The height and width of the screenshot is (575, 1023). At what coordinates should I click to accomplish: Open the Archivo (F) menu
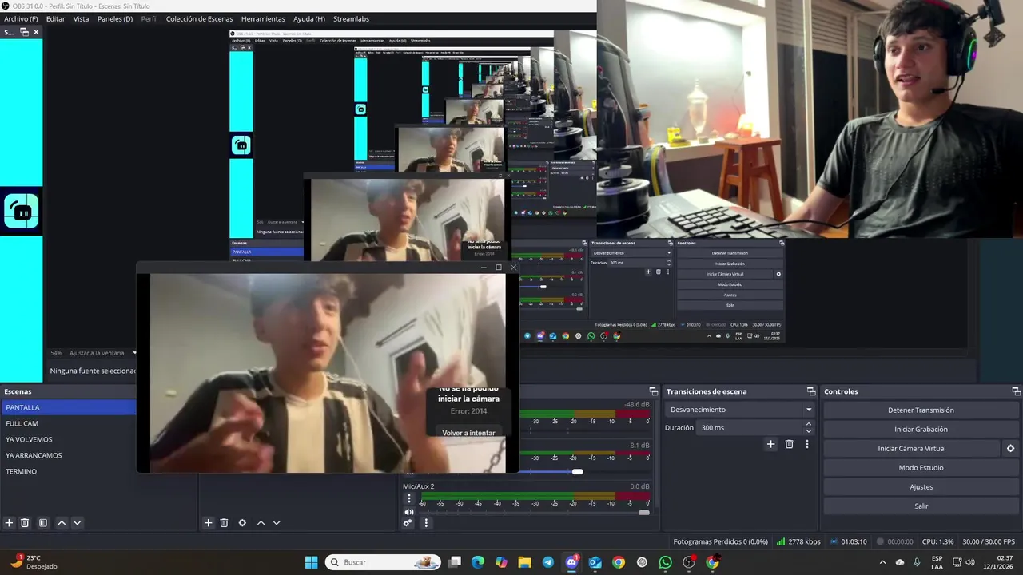click(21, 18)
